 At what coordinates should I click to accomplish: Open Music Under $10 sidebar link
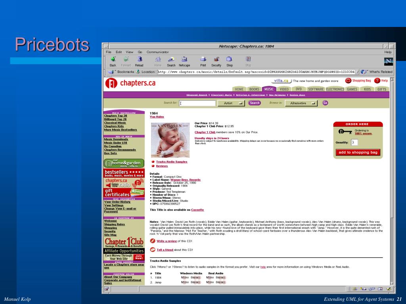click(115, 142)
